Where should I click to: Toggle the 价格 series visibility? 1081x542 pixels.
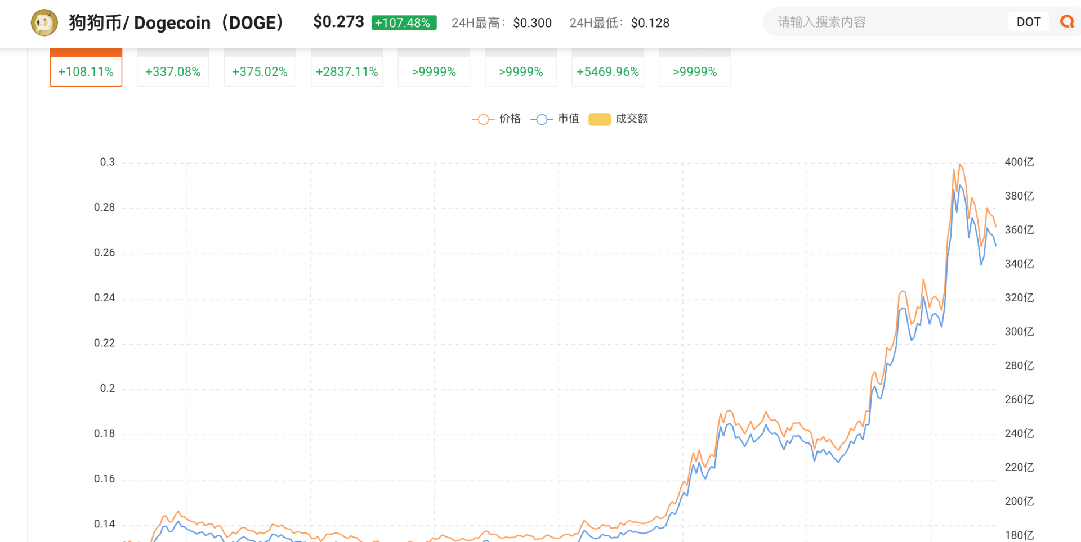pos(500,119)
